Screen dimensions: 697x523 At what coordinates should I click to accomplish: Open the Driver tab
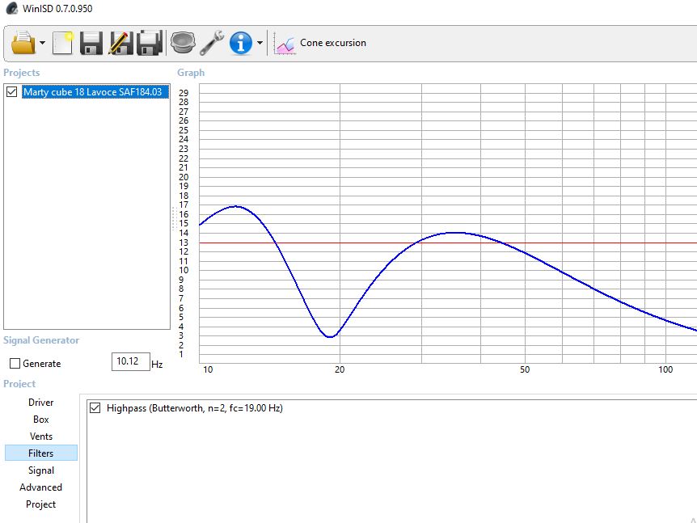(41, 402)
